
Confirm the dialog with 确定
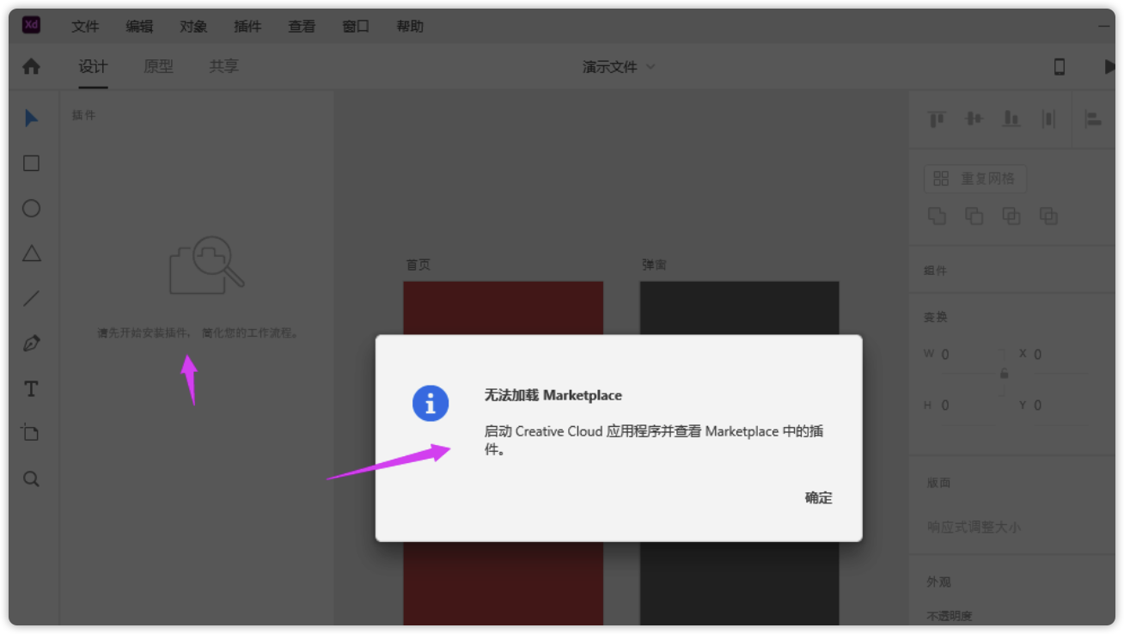pos(818,498)
